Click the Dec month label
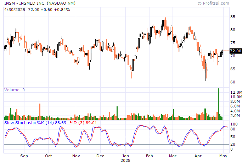Viewport: 248px width, 164px height. coord(100,156)
